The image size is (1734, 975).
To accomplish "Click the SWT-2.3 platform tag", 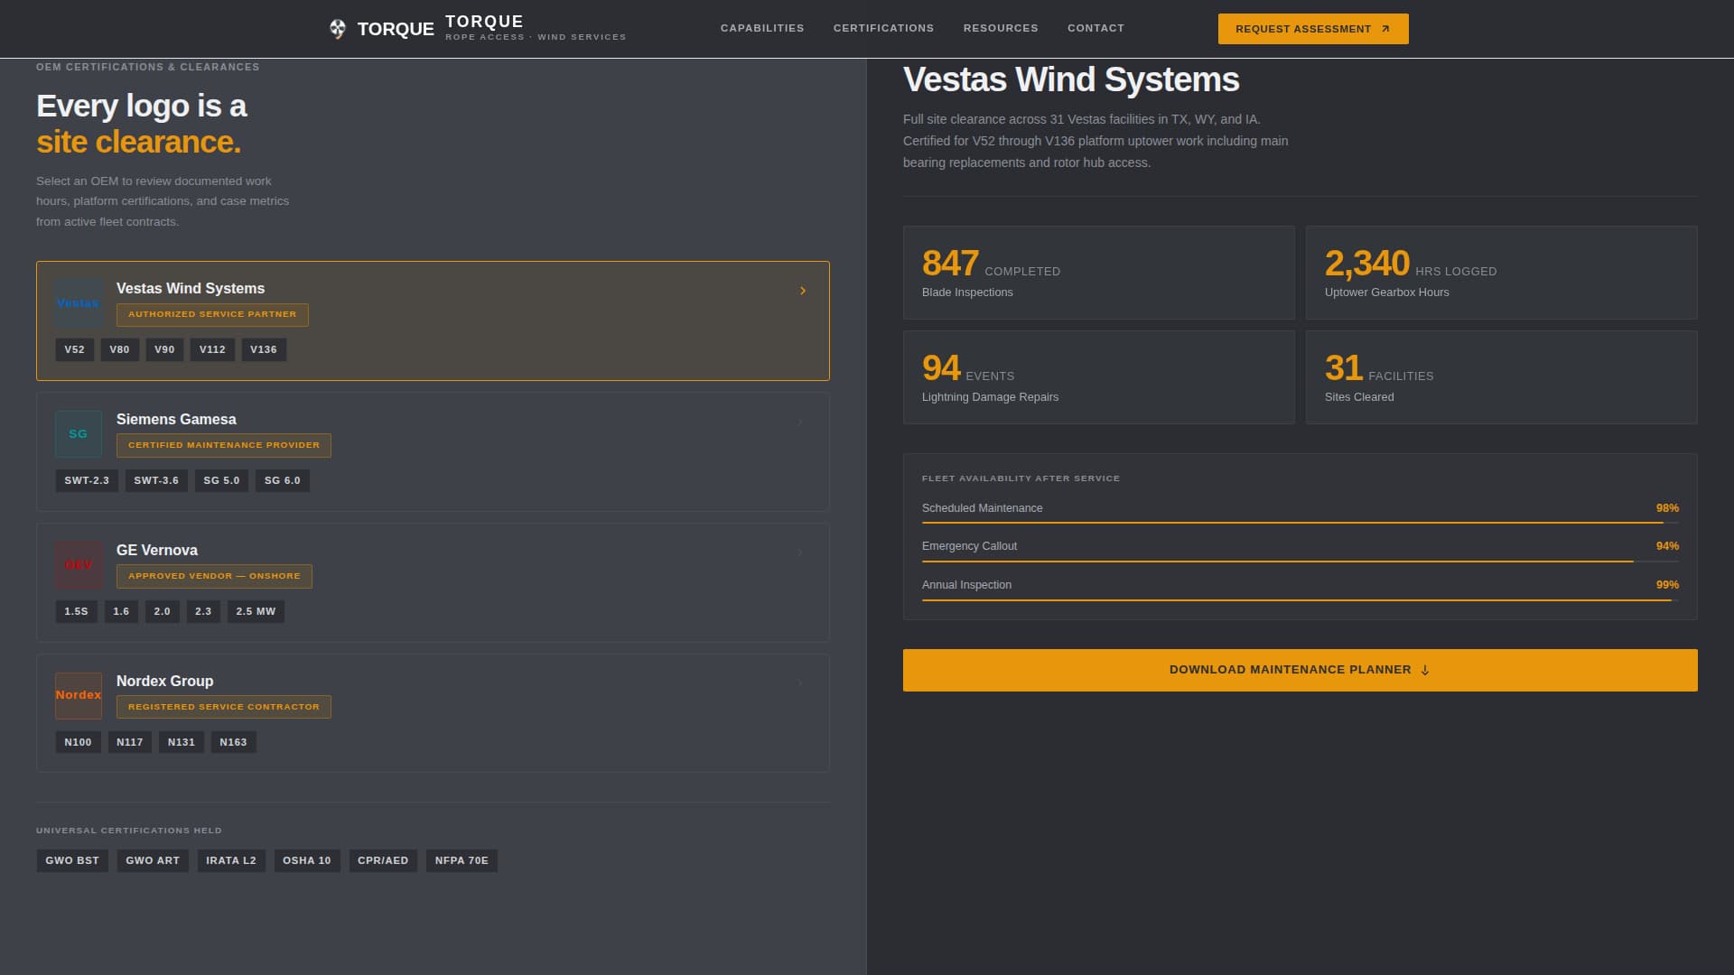I will 87,481.
